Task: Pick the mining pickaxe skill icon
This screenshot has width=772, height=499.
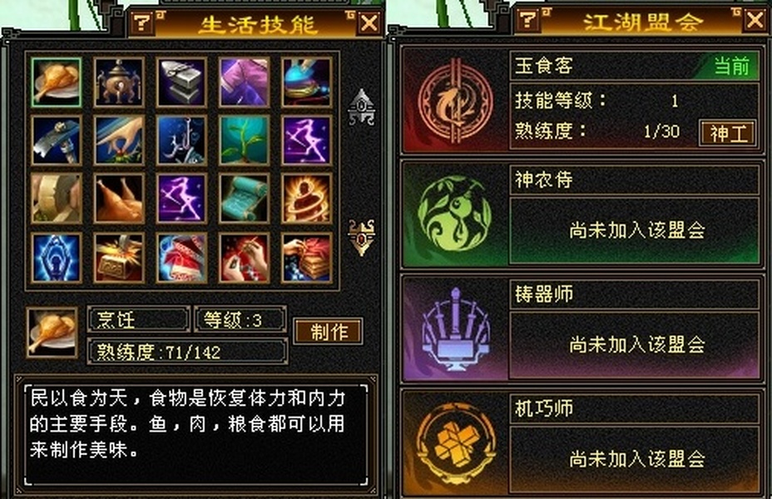Action: coord(56,141)
